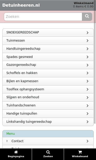Open the Winkelmand summary in the header

click(83, 5)
